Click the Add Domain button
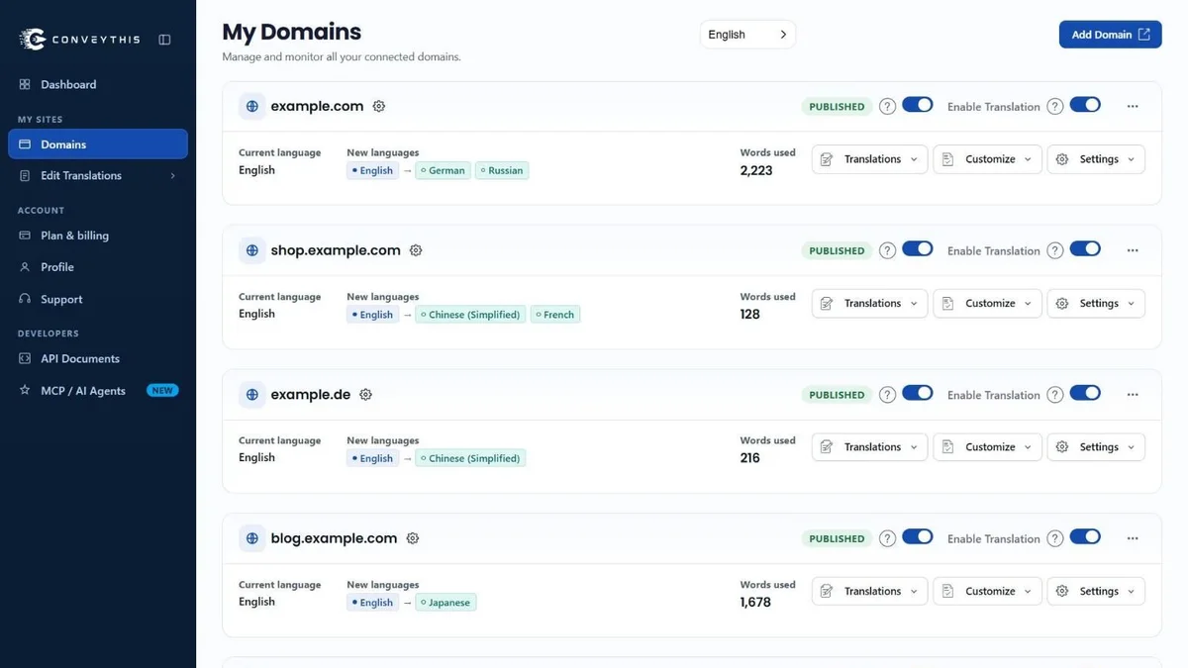 (x=1110, y=35)
